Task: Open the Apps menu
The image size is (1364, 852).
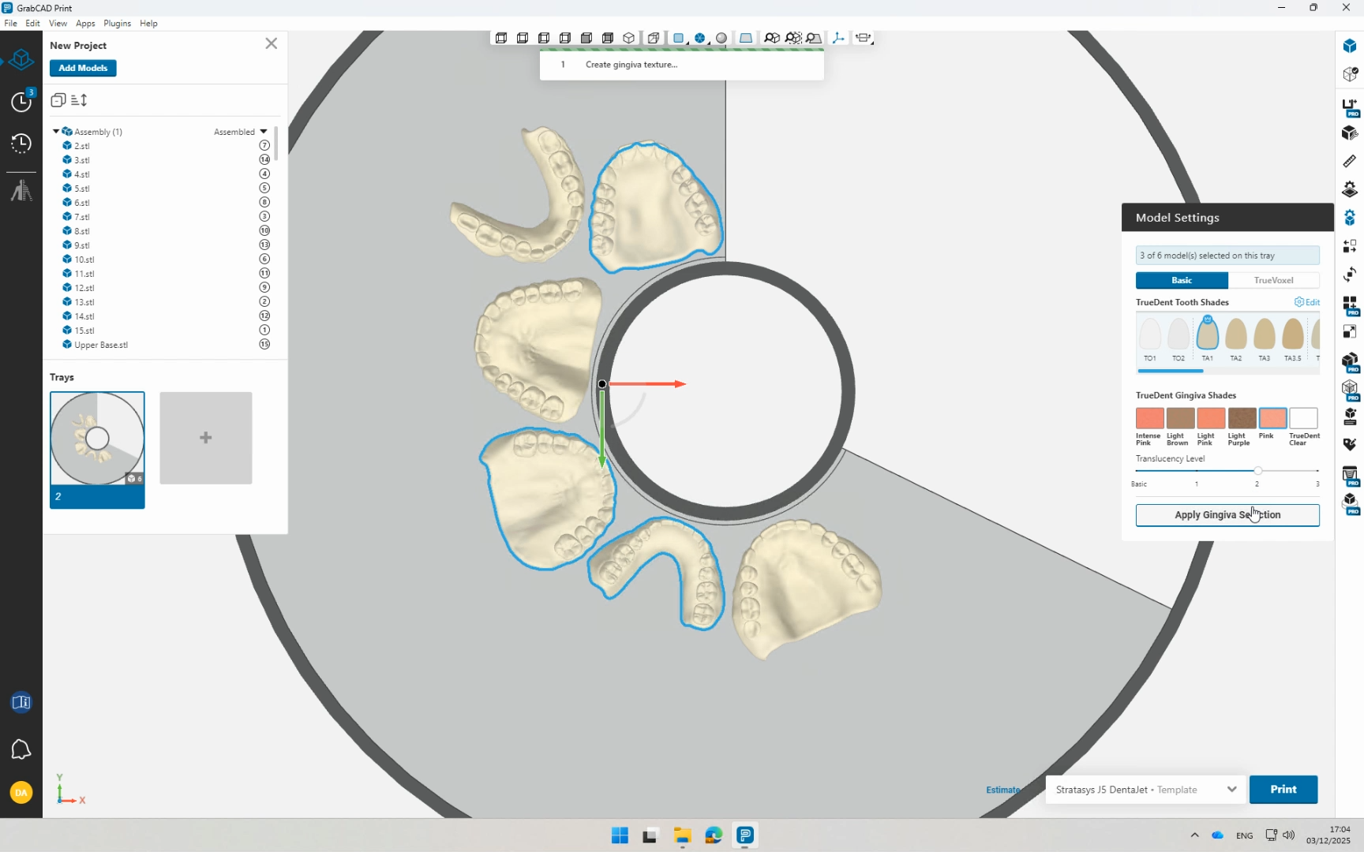Action: (85, 24)
